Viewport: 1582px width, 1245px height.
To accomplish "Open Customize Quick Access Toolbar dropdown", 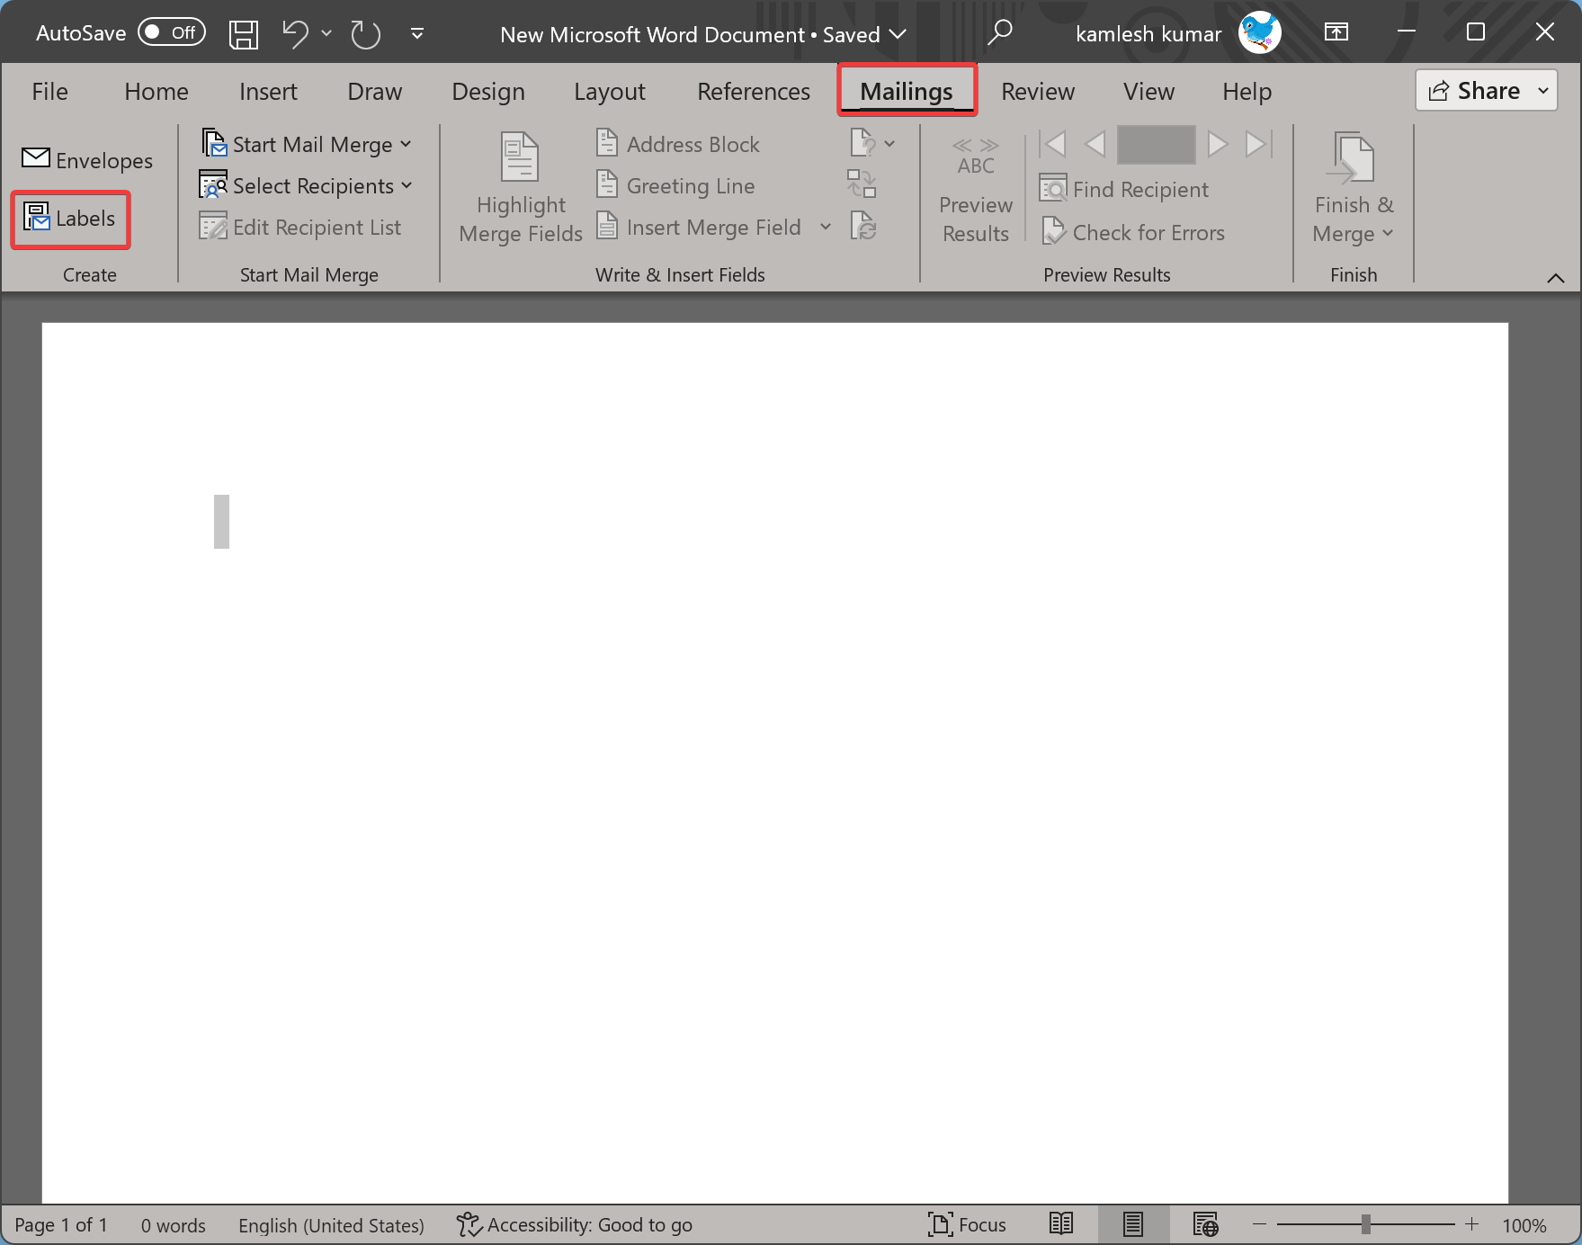I will click(x=417, y=34).
